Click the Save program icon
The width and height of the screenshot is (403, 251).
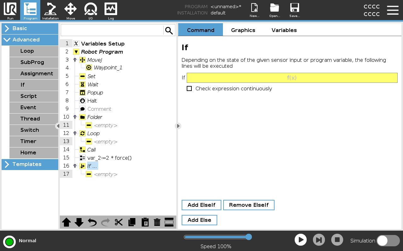click(x=294, y=10)
